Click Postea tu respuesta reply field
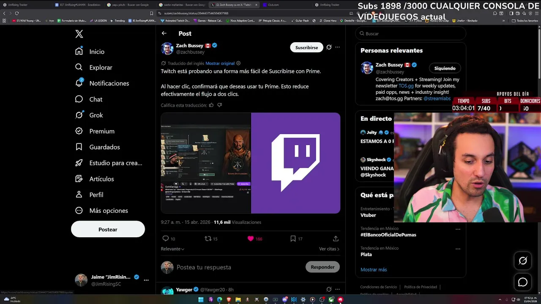Screen dimensions: 541x304 (x=239, y=267)
